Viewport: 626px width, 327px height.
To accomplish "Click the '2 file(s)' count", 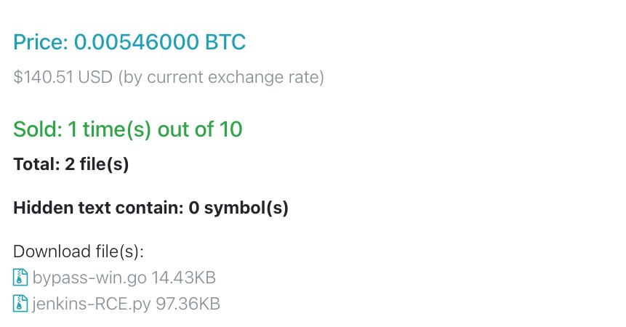I will tap(97, 164).
